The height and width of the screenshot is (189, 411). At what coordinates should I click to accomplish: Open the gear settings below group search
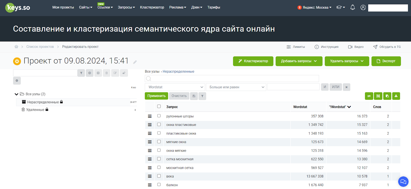point(17,81)
